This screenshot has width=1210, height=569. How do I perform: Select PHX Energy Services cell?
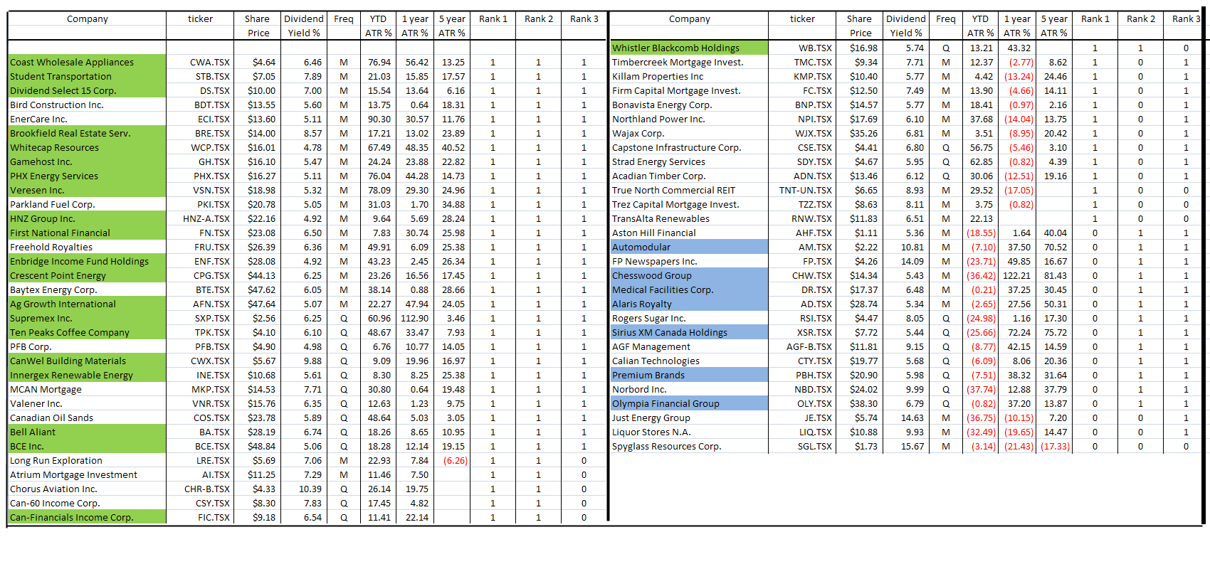point(87,176)
